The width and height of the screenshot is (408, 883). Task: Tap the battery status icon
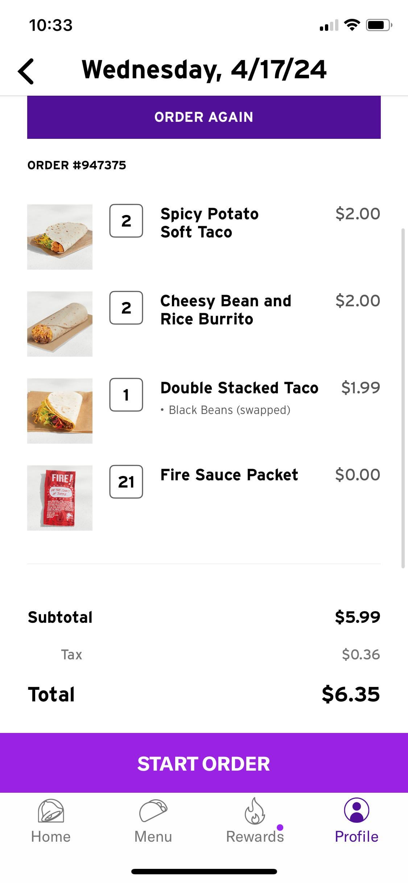click(378, 25)
